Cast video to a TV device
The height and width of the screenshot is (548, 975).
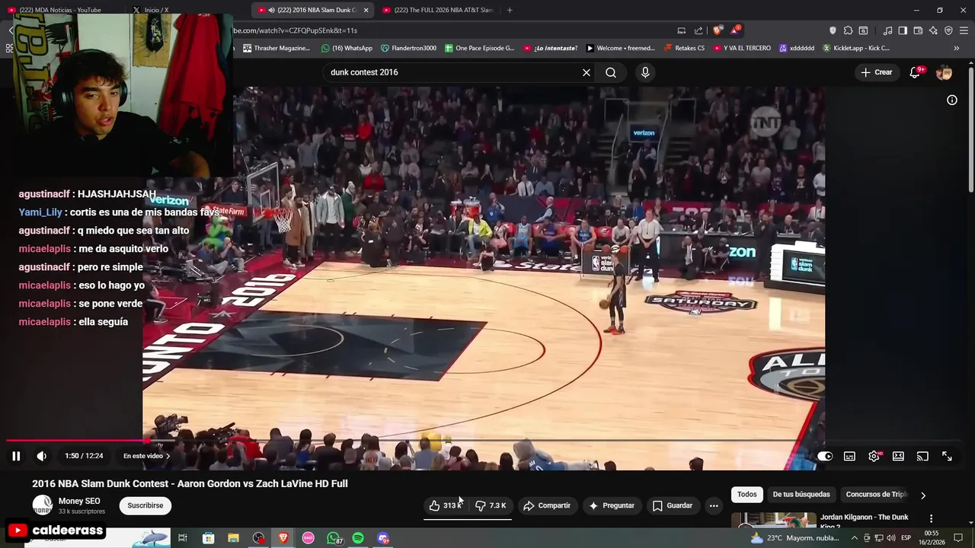click(922, 456)
